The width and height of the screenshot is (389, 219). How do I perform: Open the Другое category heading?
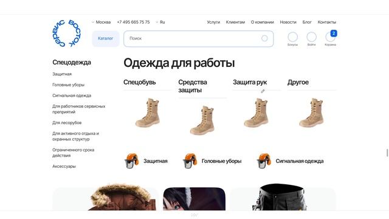click(x=298, y=82)
